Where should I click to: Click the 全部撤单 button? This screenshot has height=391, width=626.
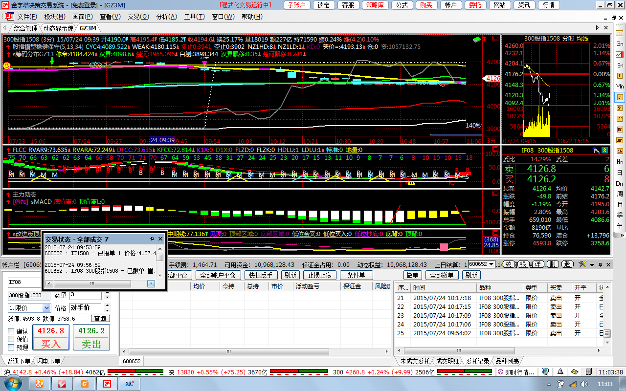[443, 275]
